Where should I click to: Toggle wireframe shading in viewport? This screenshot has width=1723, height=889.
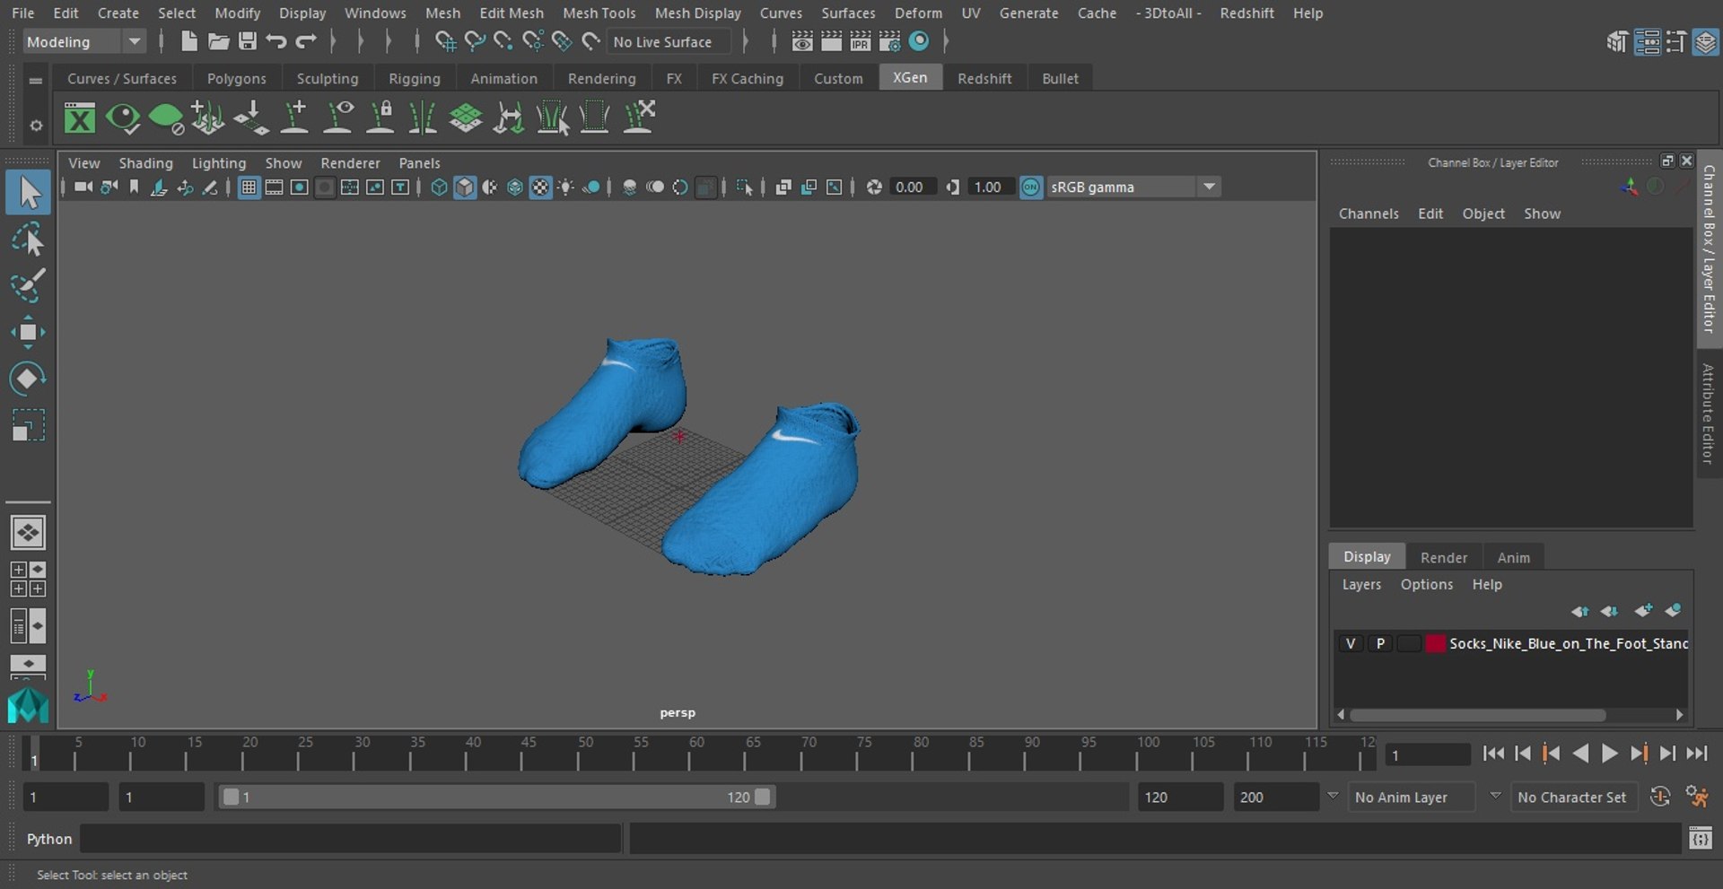coord(439,187)
